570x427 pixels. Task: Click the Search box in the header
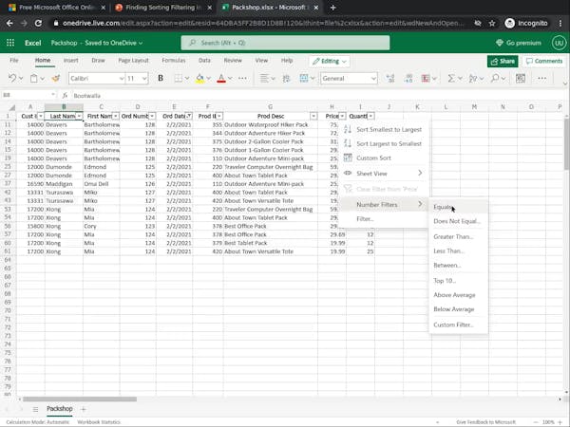pos(285,43)
